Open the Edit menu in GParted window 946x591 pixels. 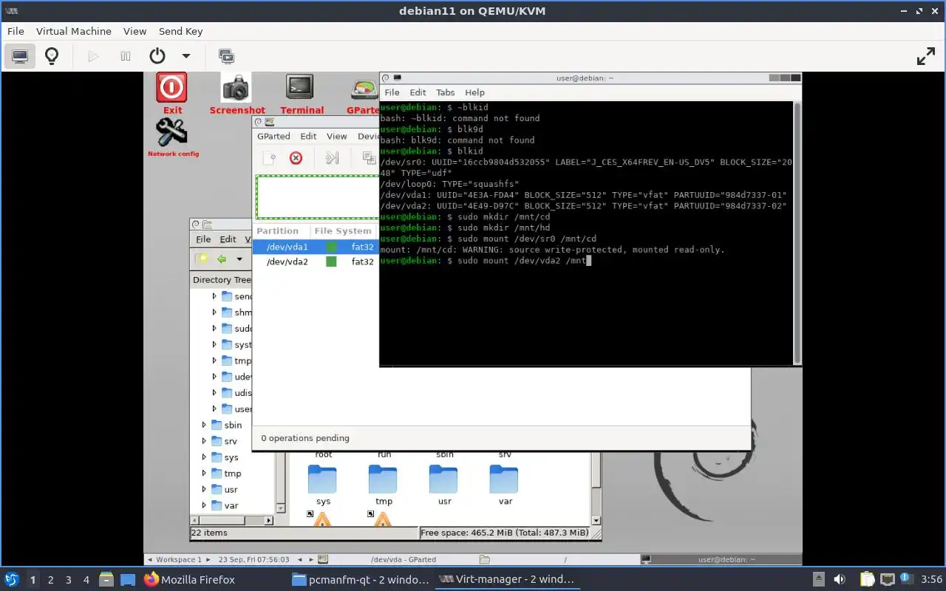[308, 136]
